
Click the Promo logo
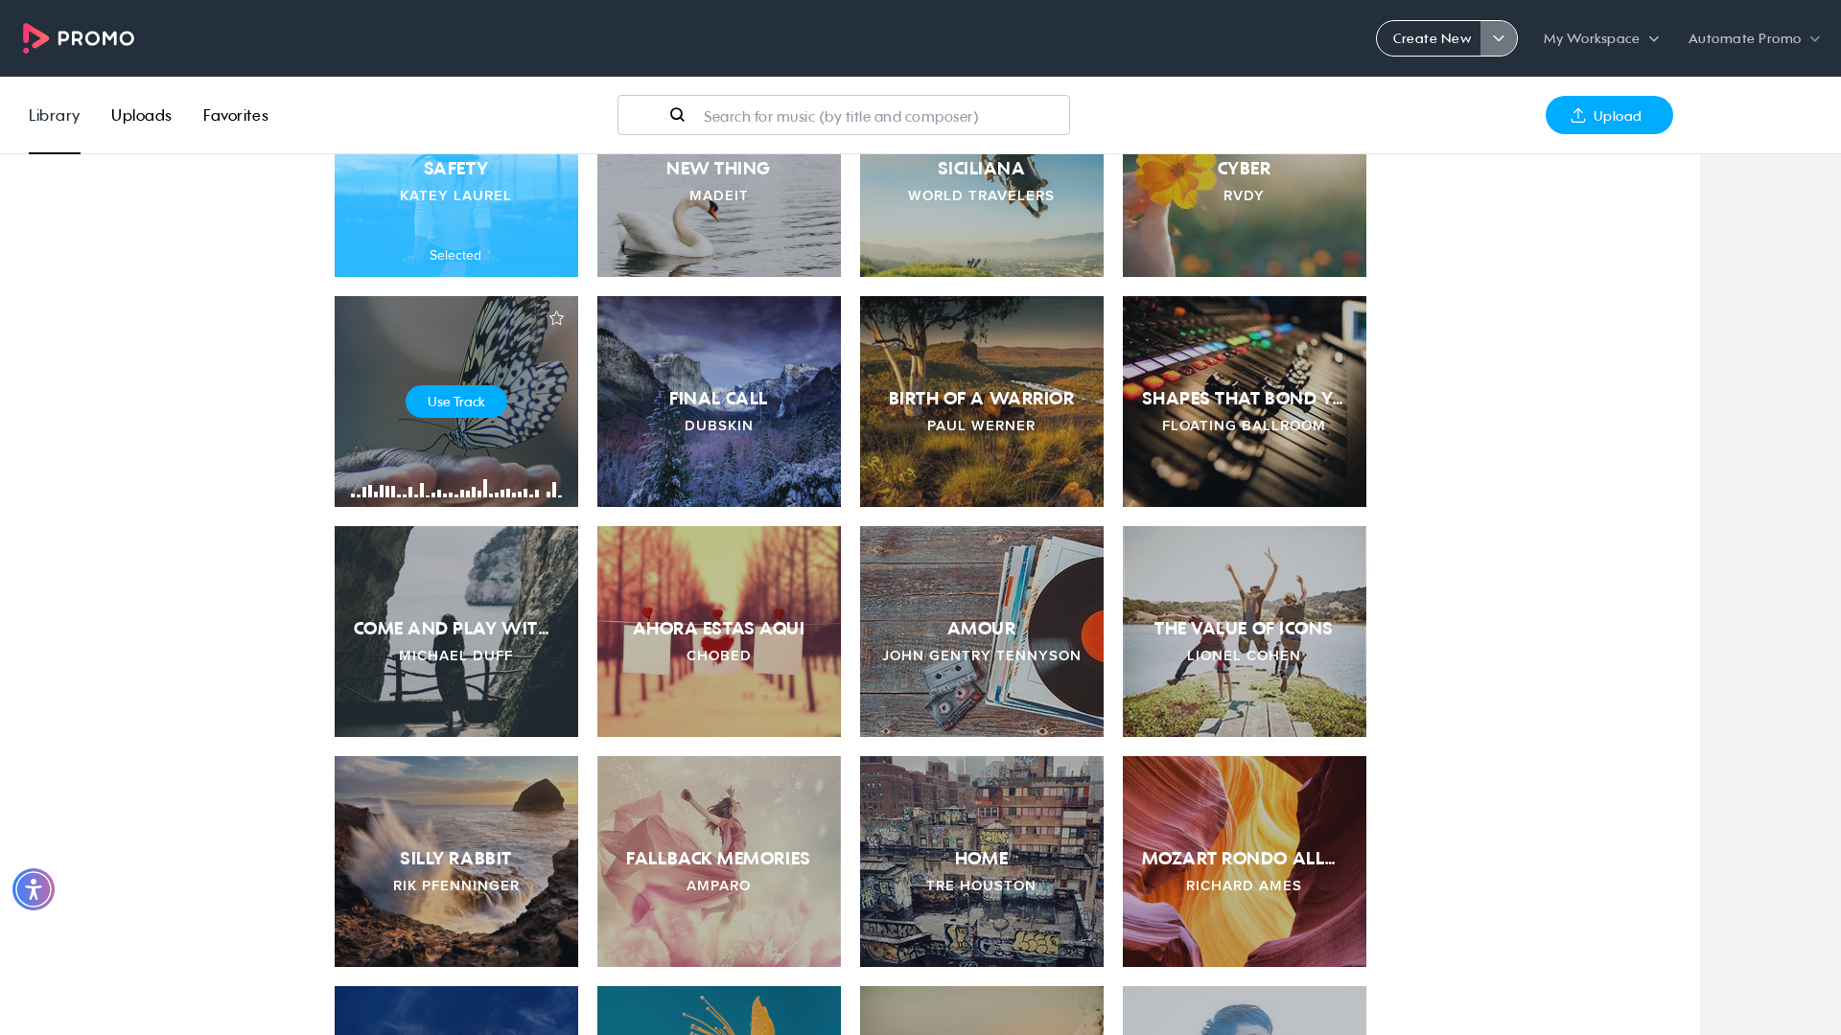79,38
